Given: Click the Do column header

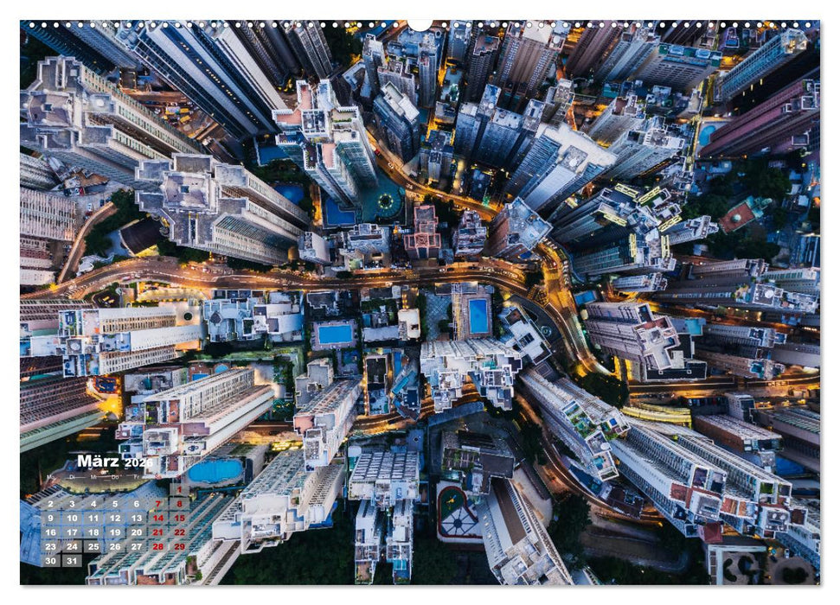Looking at the screenshot, I should pyautogui.click(x=114, y=476).
